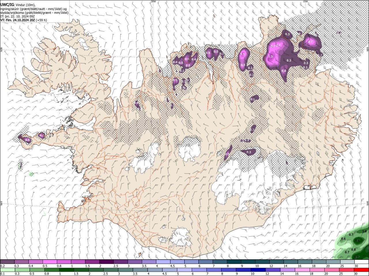
Task: Select the pale grey 25–30 swatch in the upper bar
Action: click(x=347, y=262)
